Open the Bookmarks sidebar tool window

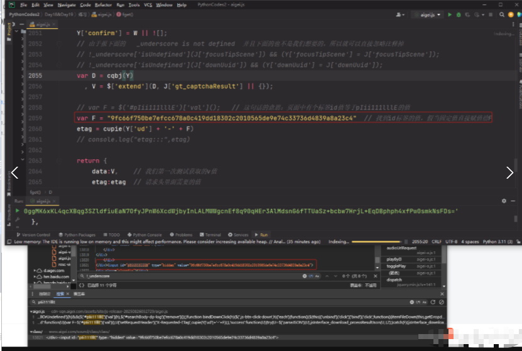pyautogui.click(x=9, y=184)
